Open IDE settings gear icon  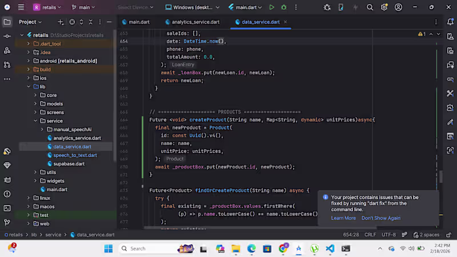[x=384, y=7]
